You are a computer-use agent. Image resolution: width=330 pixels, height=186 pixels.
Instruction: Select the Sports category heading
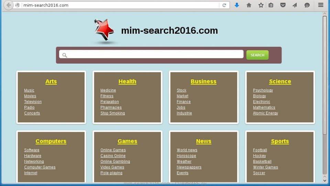[280, 141]
